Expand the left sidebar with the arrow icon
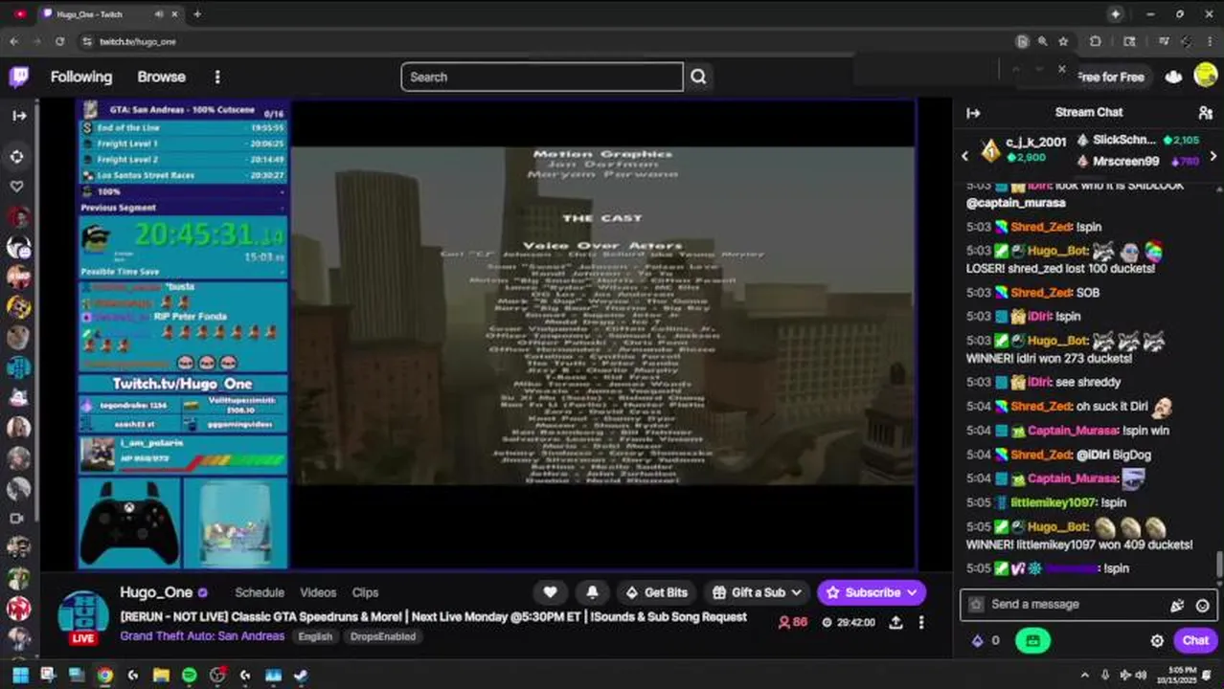 [x=19, y=116]
